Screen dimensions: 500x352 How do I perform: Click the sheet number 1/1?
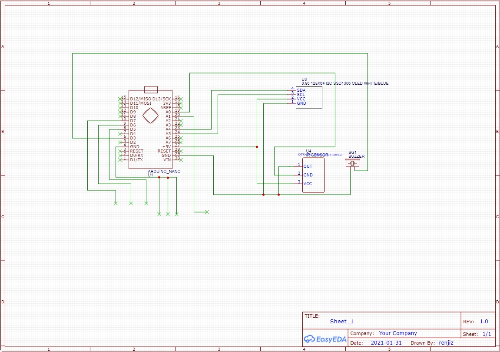click(487, 334)
